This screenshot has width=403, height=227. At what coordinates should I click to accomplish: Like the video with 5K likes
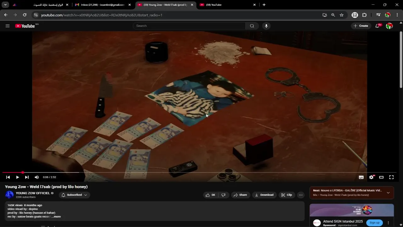[211, 195]
